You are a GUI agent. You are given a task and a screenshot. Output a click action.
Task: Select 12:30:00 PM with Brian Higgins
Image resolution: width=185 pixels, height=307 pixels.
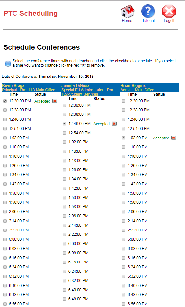pyautogui.click(x=123, y=101)
